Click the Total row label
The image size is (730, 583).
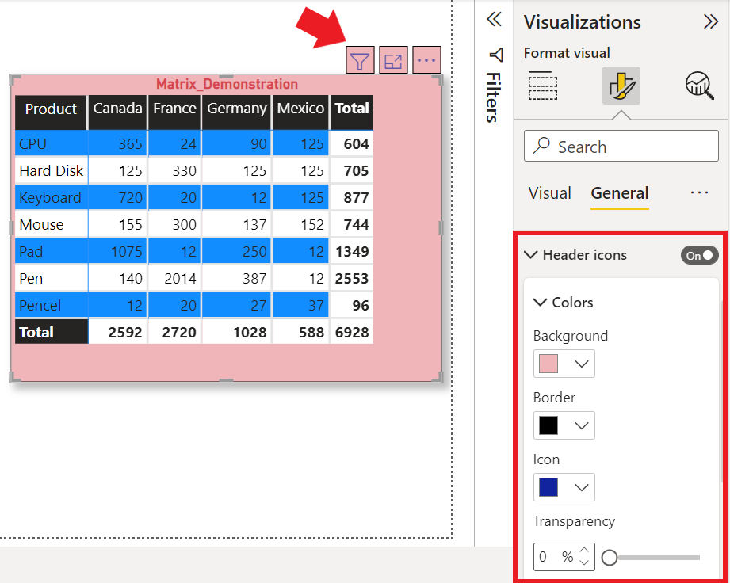coord(52,332)
